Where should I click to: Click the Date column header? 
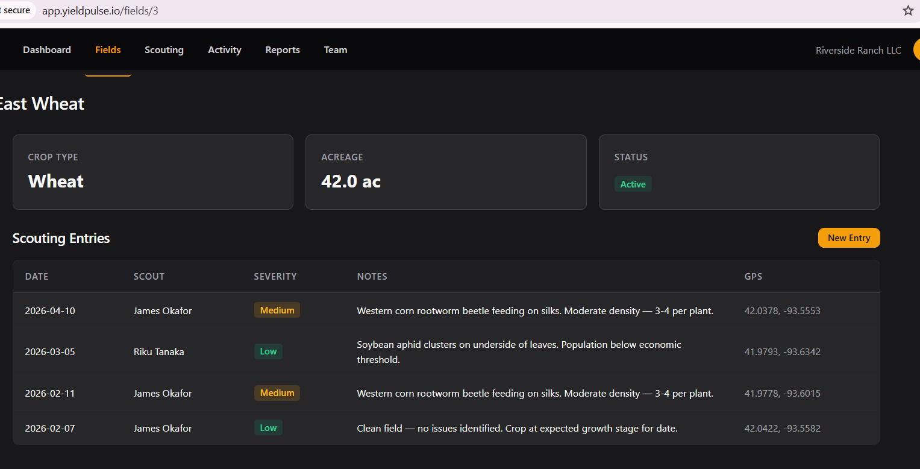pos(37,277)
